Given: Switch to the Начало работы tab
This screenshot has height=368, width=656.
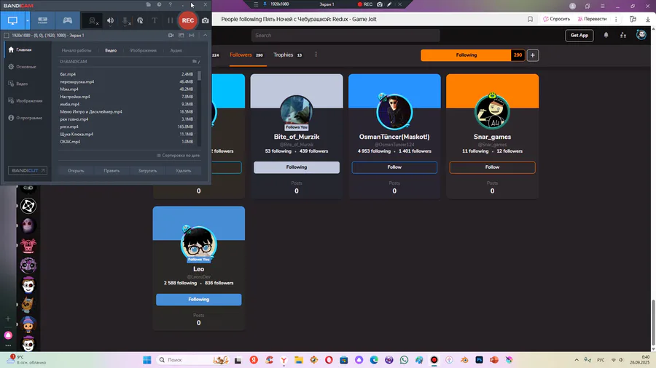Looking at the screenshot, I should coord(76,50).
